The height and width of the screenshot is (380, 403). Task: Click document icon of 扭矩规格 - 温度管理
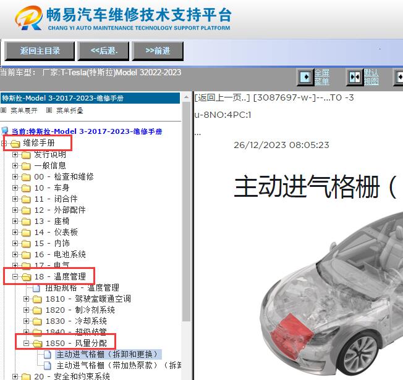(x=36, y=288)
